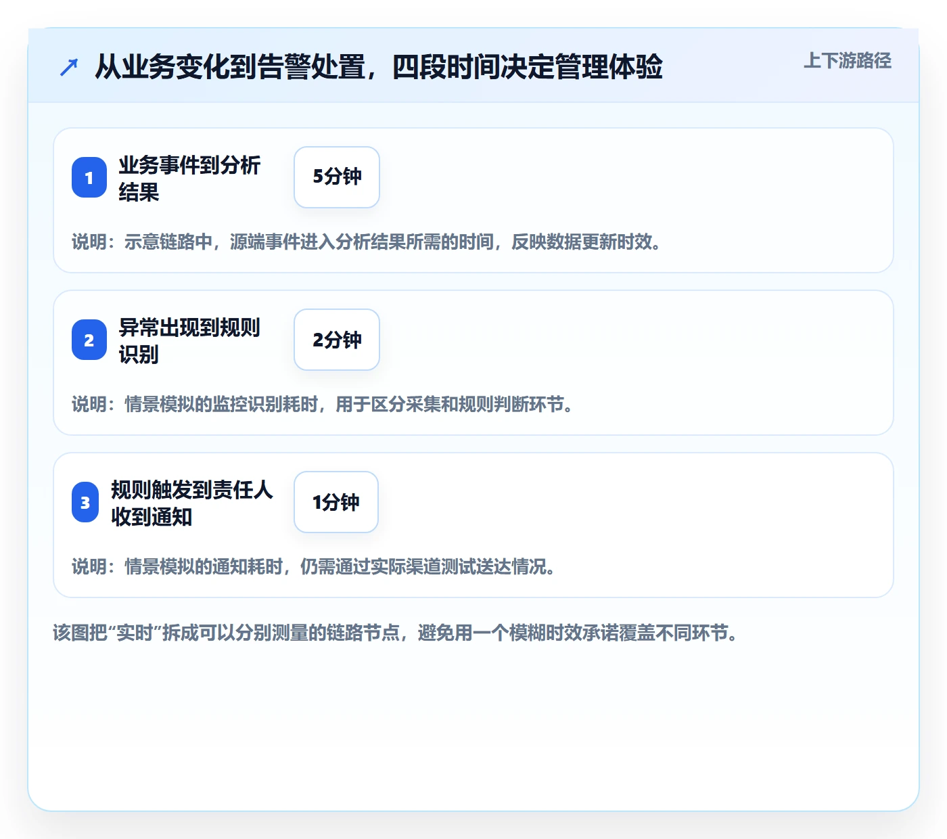Select the 5分钟 duration chip
Viewport: 947px width, 839px height.
point(337,177)
